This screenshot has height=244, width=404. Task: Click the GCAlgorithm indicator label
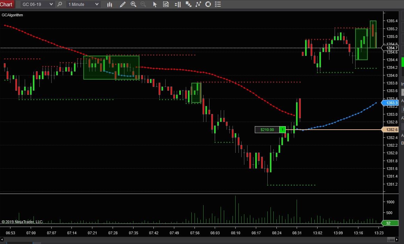(x=12, y=15)
